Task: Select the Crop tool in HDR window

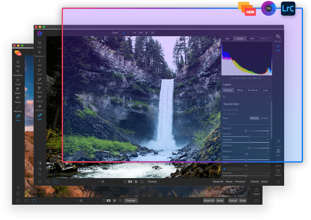Action: (18, 63)
